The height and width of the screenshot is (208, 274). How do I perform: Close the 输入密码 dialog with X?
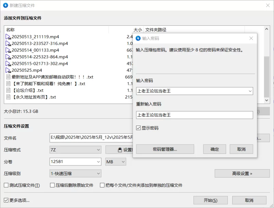[251, 38]
